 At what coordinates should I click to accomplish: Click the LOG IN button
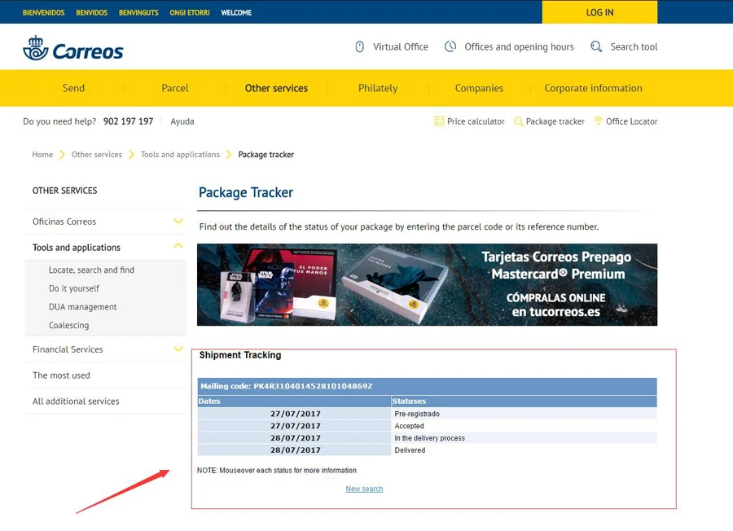[599, 12]
